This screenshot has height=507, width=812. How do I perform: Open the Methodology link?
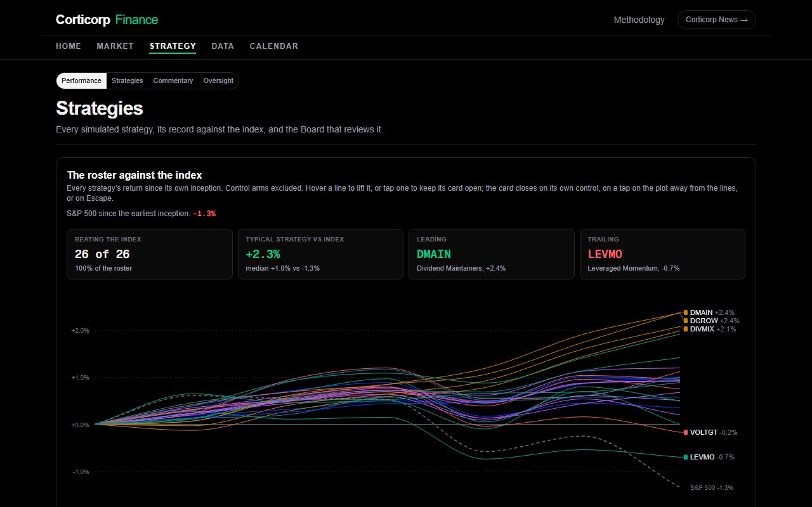point(639,20)
